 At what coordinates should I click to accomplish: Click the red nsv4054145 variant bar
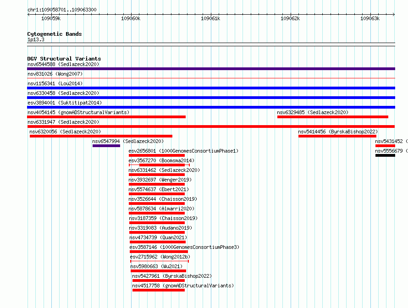point(106,117)
